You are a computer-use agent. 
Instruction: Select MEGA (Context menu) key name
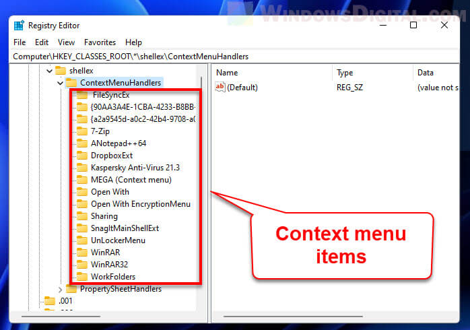(131, 180)
